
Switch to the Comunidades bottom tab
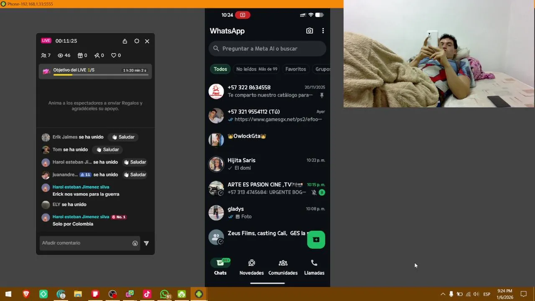click(x=283, y=267)
